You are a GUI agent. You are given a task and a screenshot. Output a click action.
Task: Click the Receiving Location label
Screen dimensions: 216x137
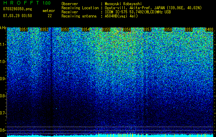(80, 8)
